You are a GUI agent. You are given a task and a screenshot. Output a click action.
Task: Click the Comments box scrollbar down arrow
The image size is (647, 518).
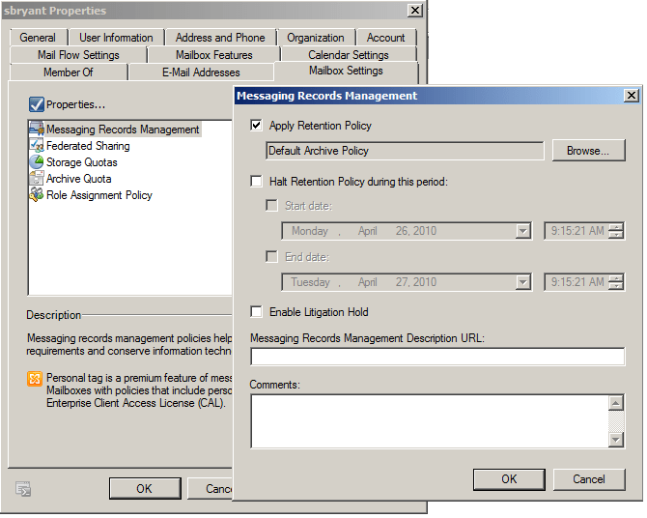[x=616, y=440]
